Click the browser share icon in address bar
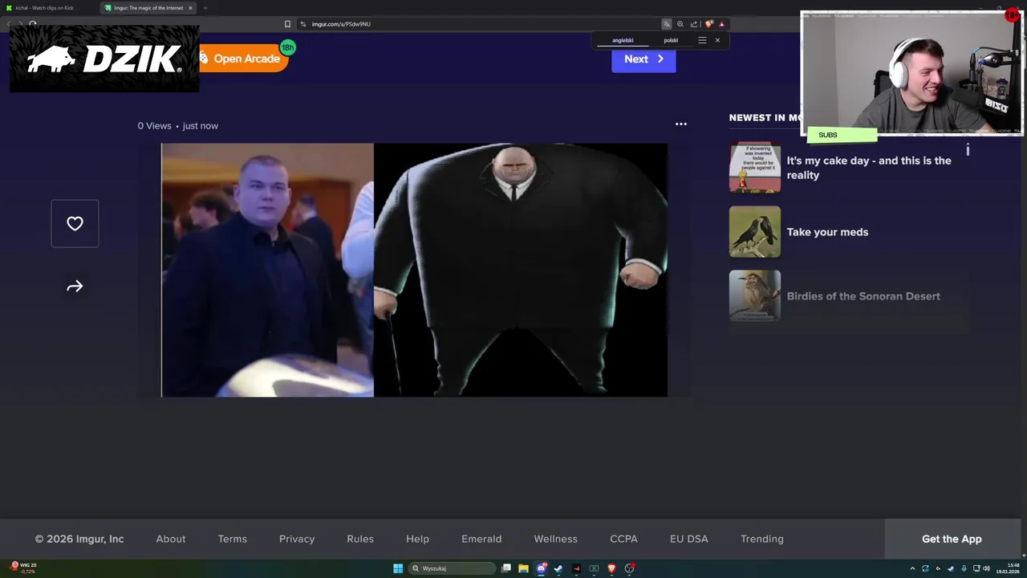1027x578 pixels. coord(694,24)
